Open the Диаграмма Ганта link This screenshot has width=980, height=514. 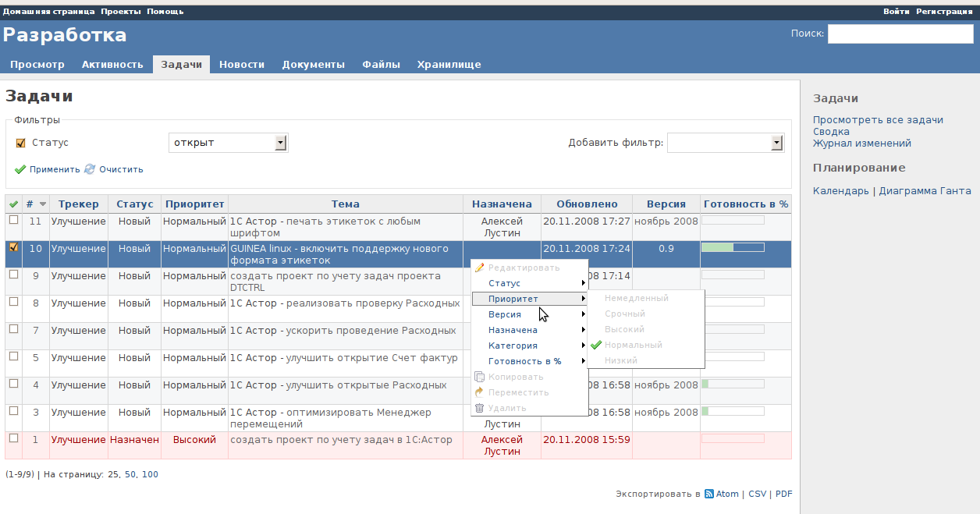point(925,191)
